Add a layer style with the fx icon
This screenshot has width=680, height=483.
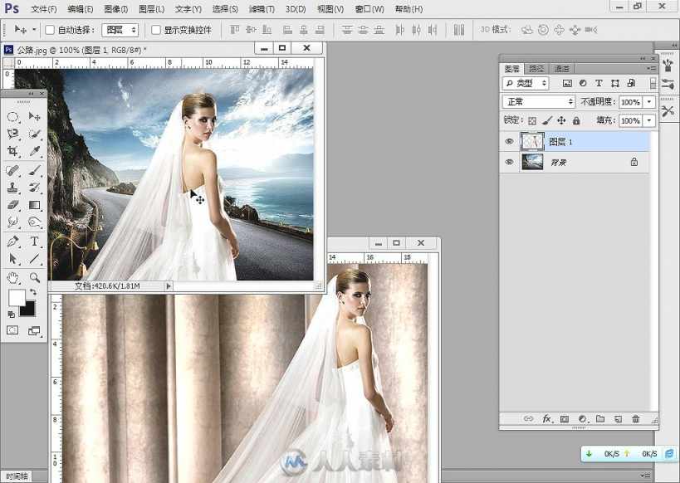pos(547,419)
